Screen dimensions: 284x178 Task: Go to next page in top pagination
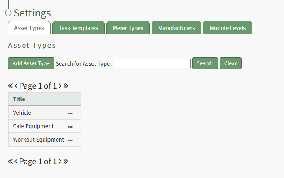pyautogui.click(x=60, y=86)
